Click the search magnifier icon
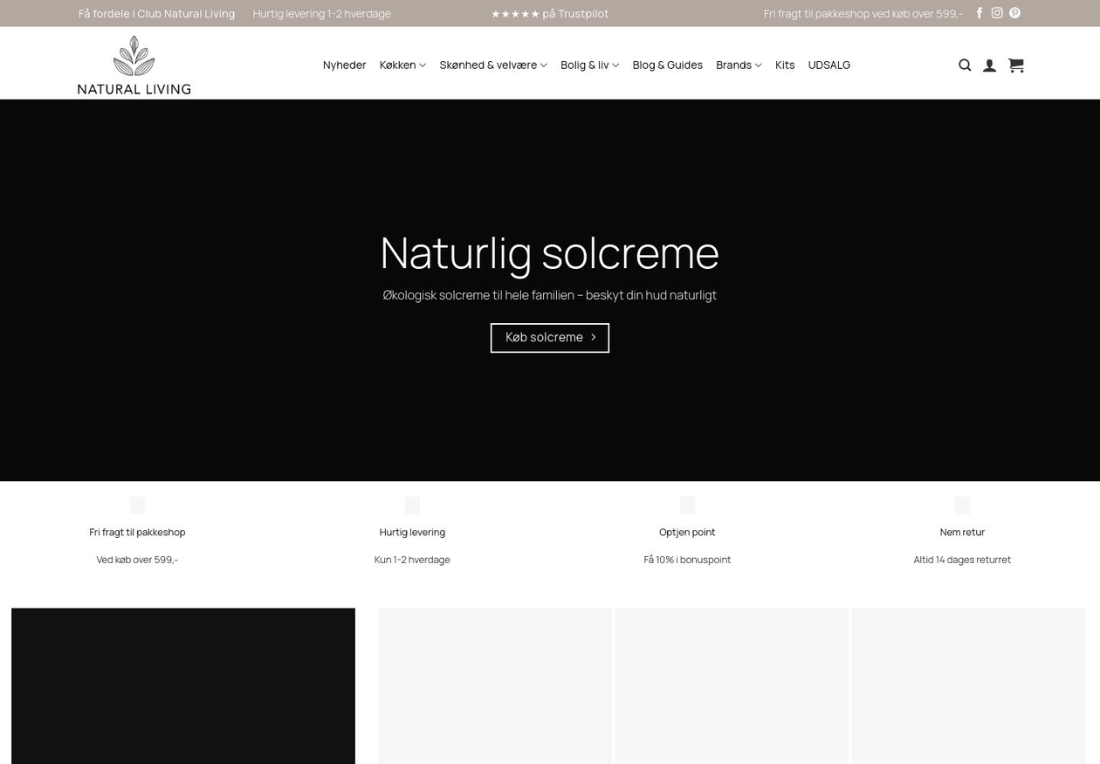The image size is (1100, 764). (x=965, y=65)
